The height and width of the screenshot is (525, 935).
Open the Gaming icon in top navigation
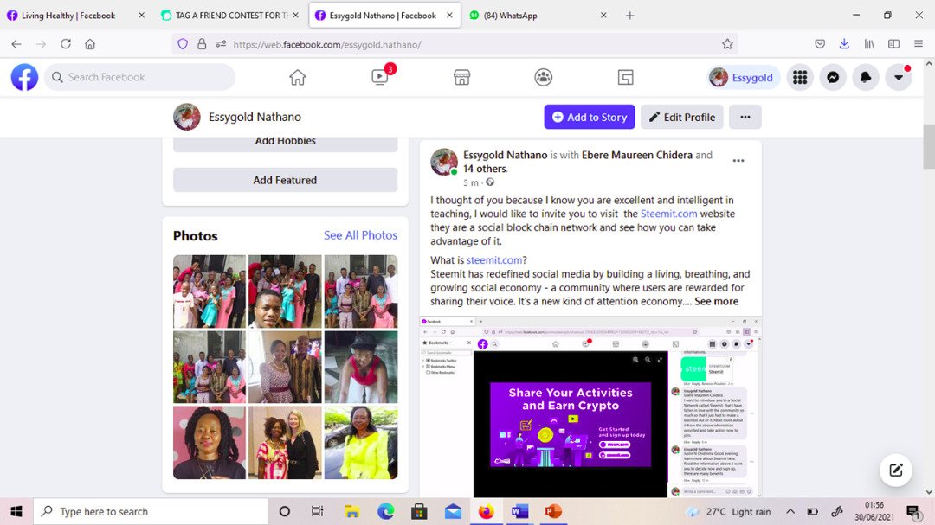(626, 78)
